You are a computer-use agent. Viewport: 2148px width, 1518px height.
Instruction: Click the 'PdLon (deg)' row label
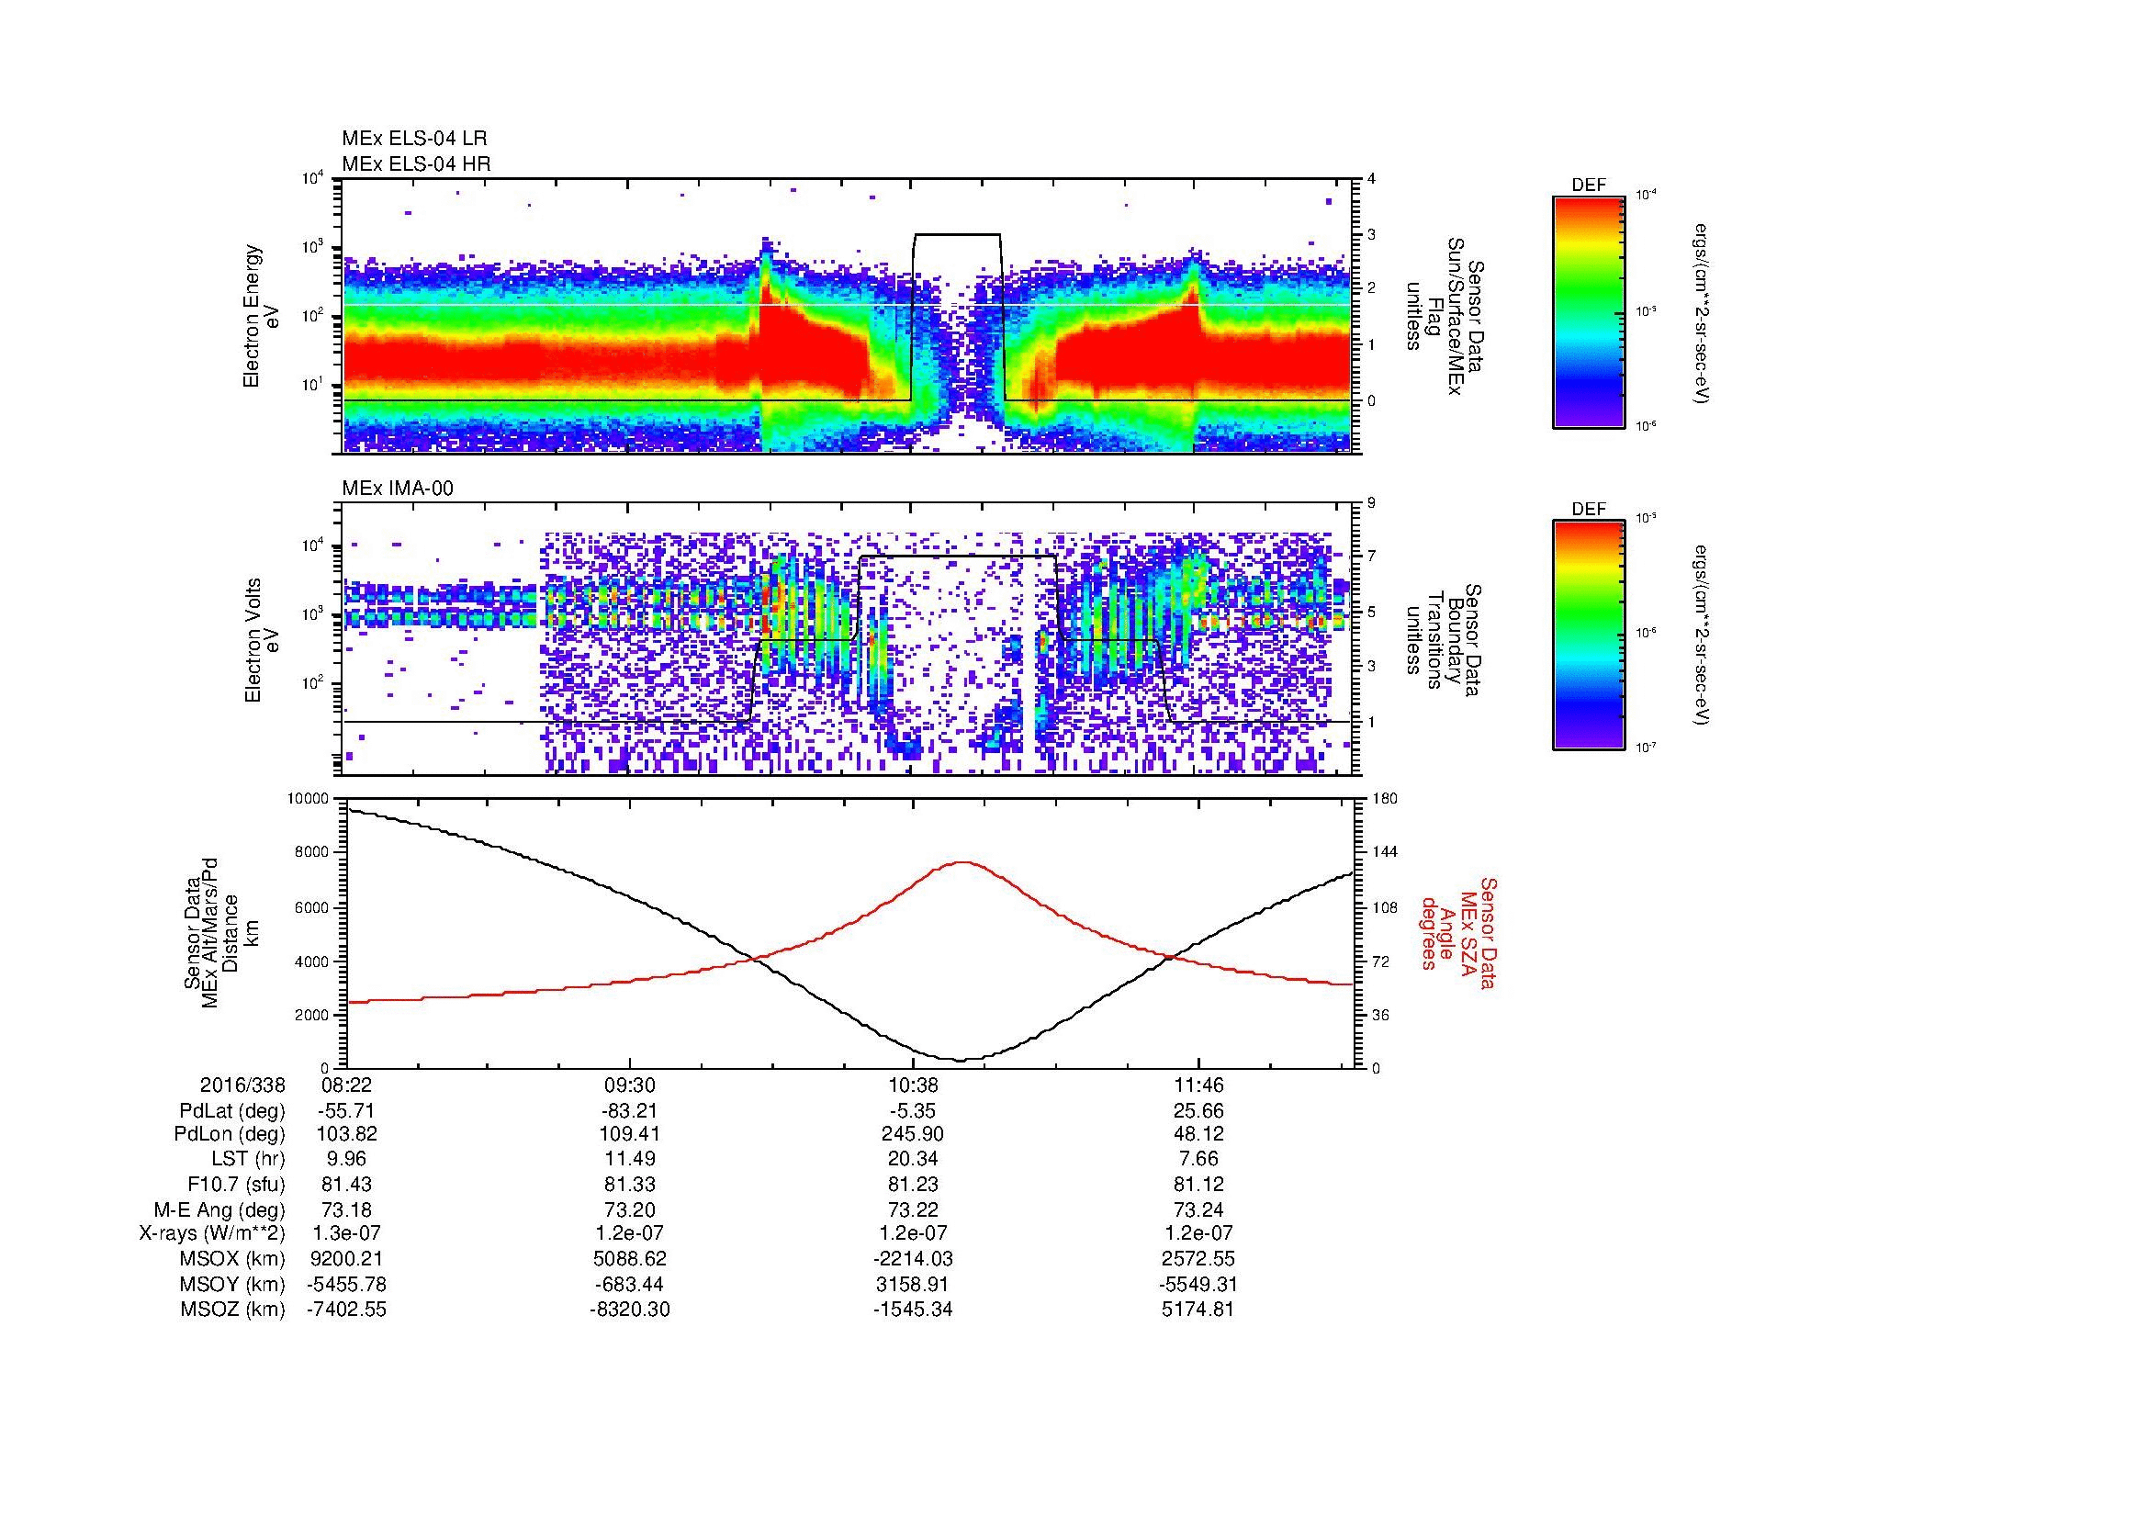[231, 1134]
